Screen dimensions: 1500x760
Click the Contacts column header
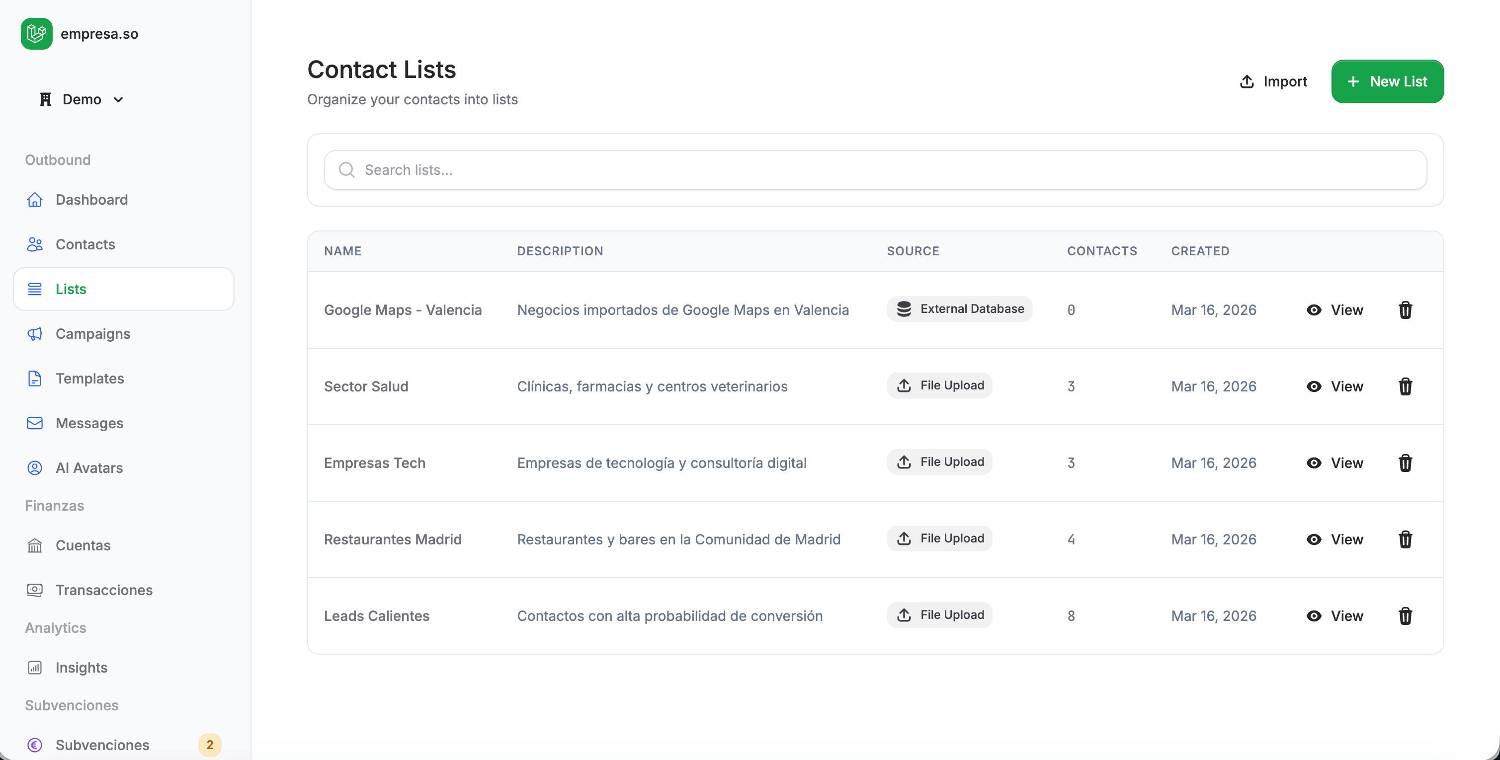coord(1101,251)
